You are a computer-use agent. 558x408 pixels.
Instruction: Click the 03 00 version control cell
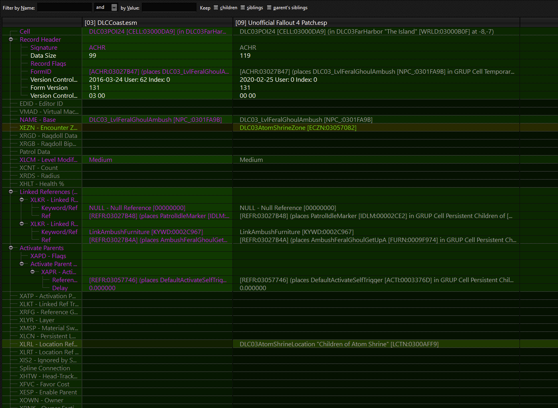(97, 95)
